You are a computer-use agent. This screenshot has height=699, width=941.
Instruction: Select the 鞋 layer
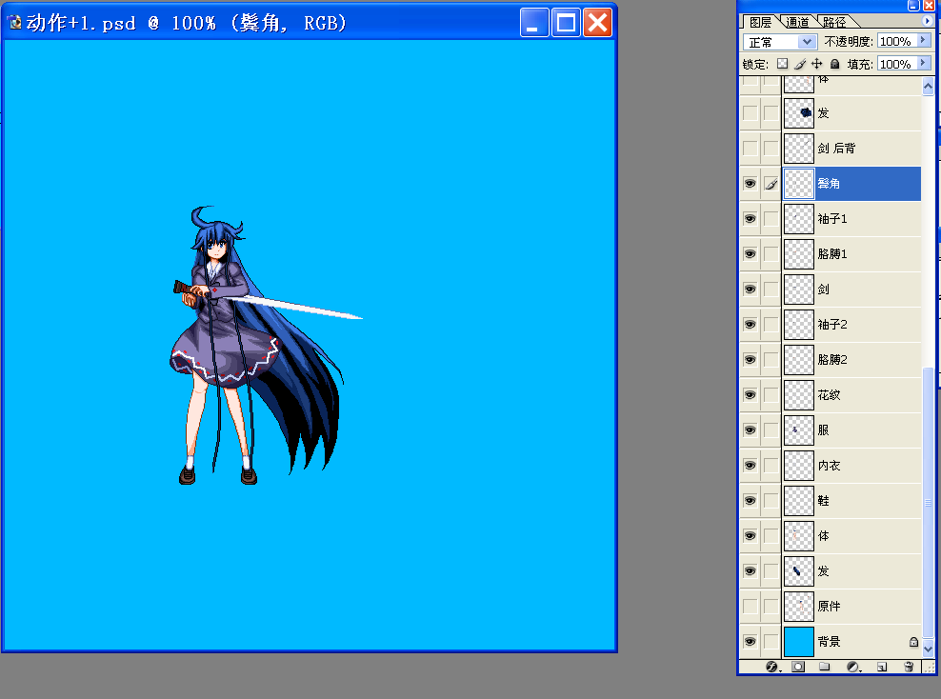[852, 501]
